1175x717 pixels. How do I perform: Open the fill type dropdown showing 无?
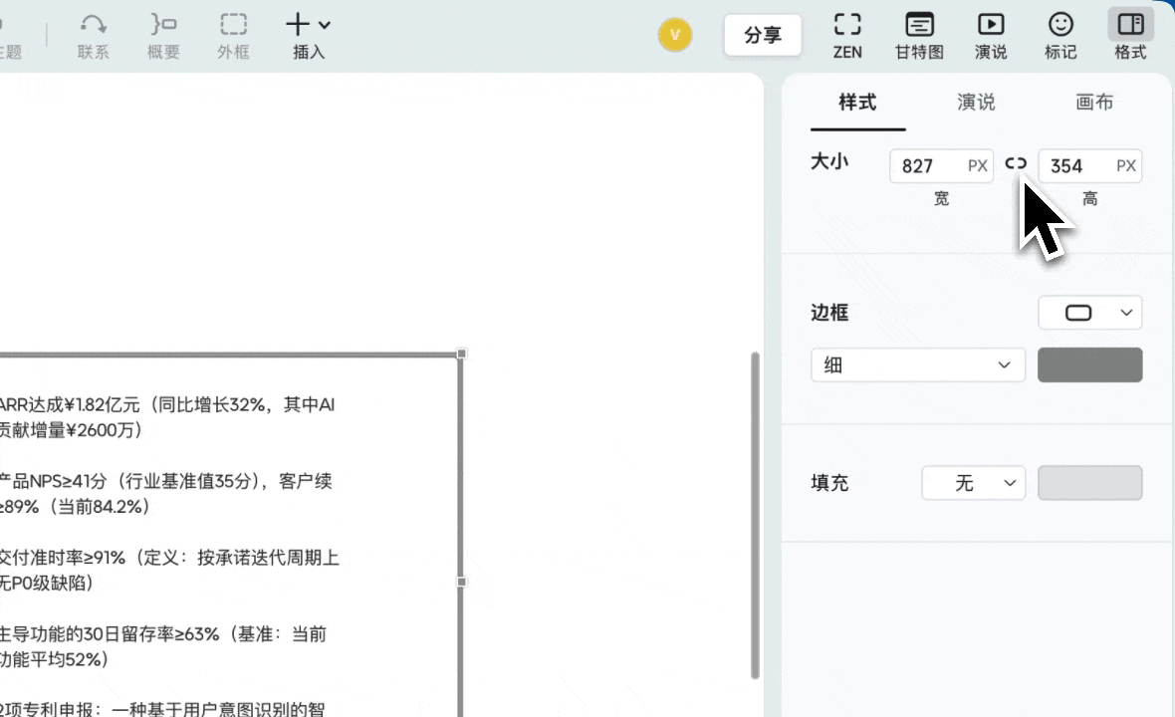tap(973, 483)
